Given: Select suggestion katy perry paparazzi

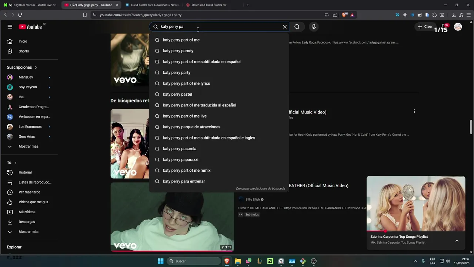Looking at the screenshot, I should coord(219,159).
